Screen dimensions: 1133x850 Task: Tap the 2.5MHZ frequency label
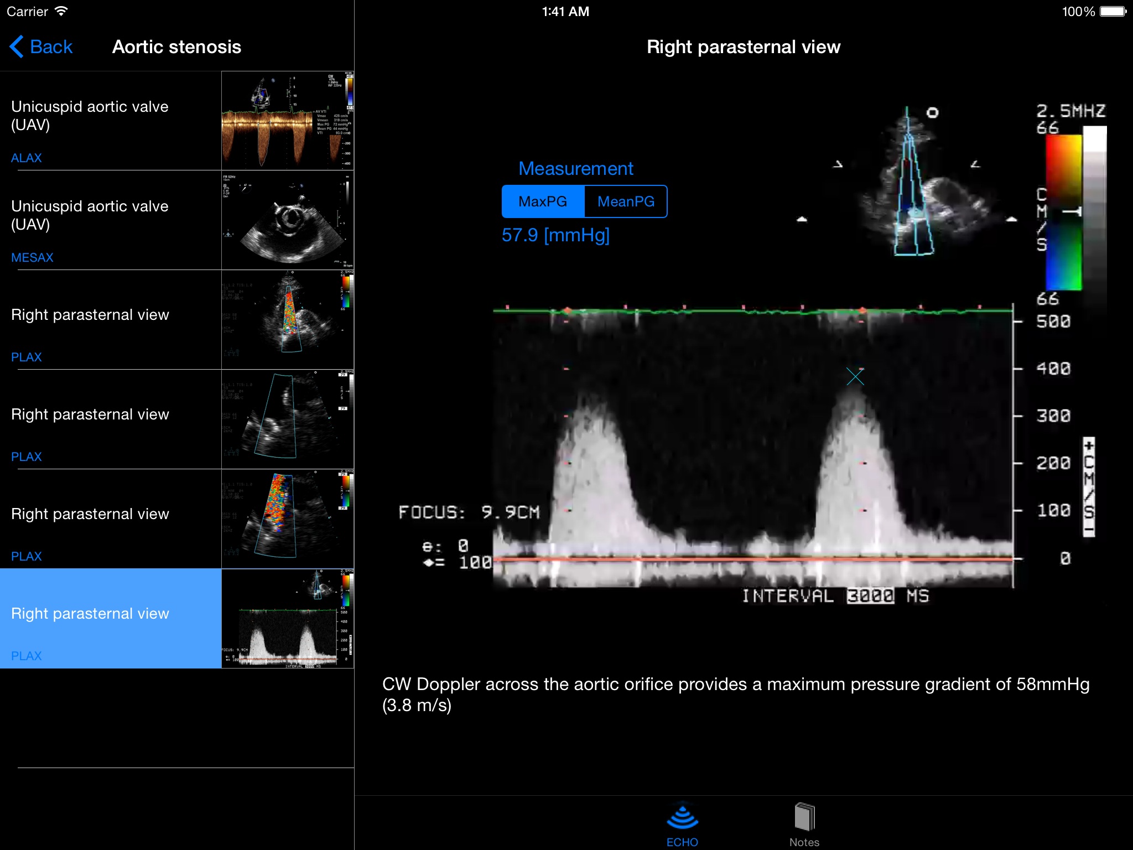1071,111
